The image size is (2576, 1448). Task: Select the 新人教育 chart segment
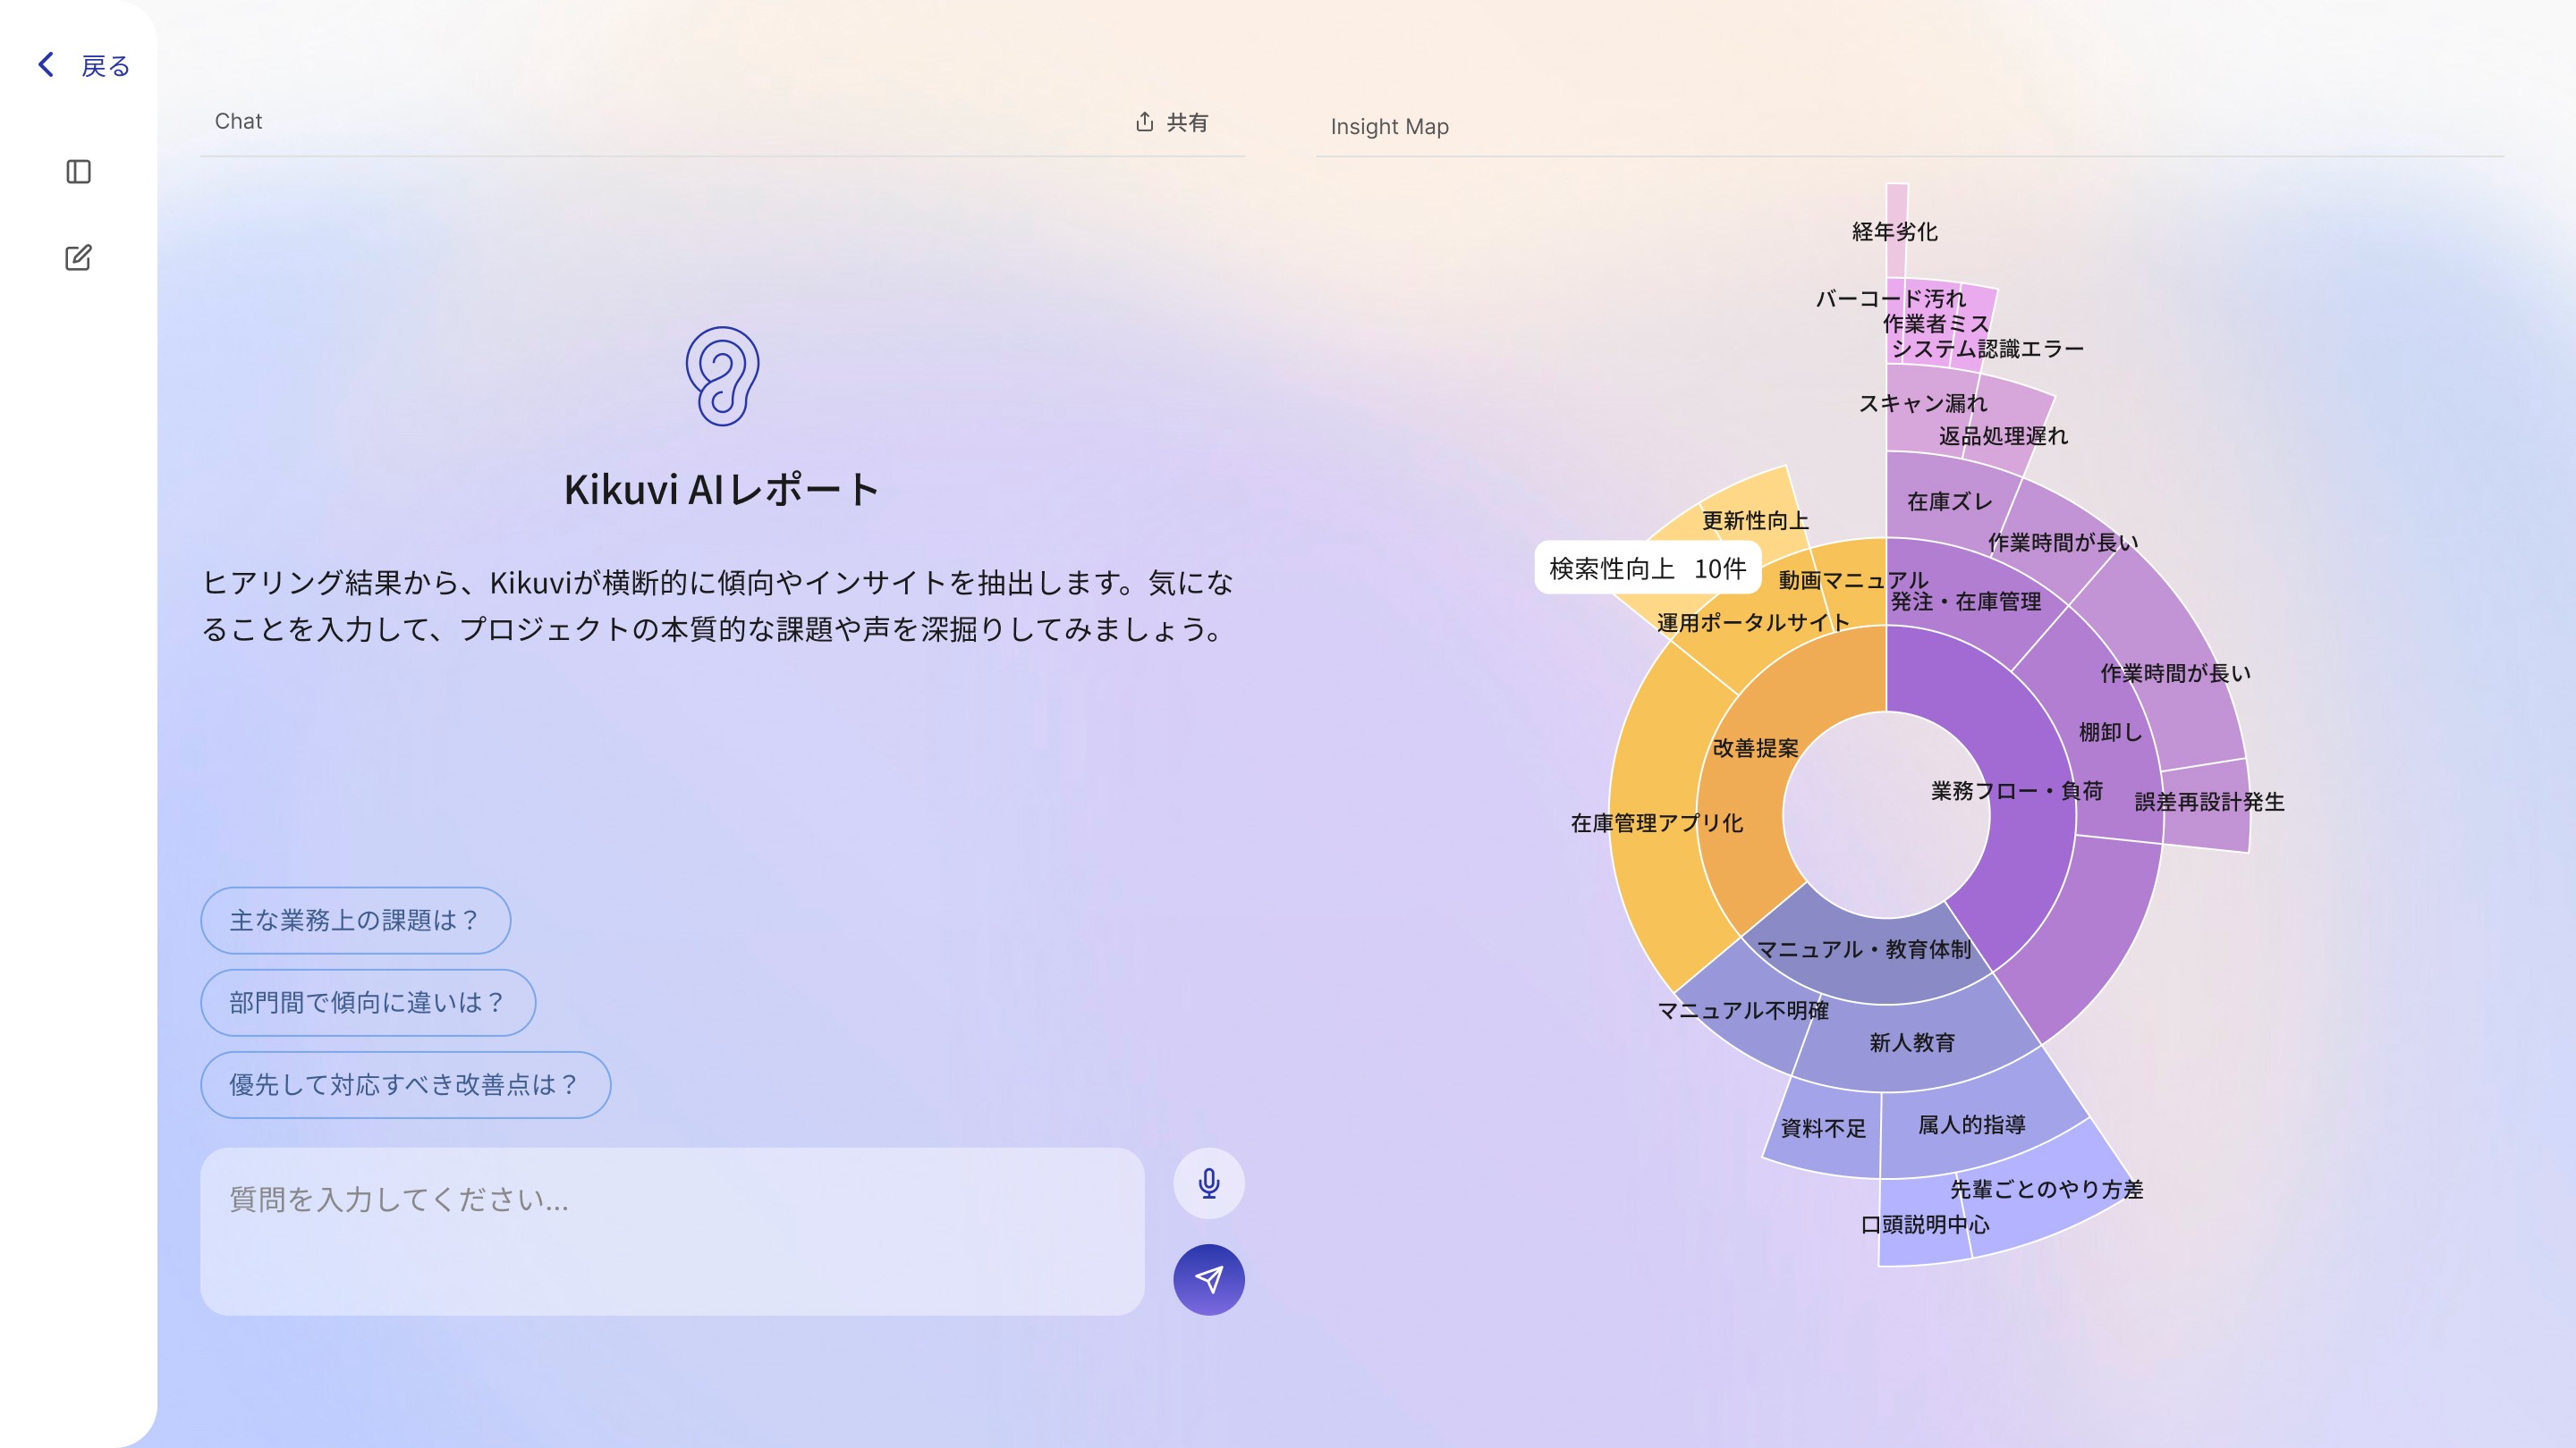1911,1044
